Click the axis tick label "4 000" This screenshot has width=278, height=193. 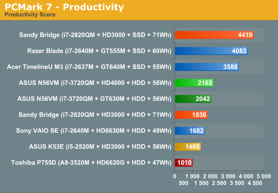click(x=246, y=177)
